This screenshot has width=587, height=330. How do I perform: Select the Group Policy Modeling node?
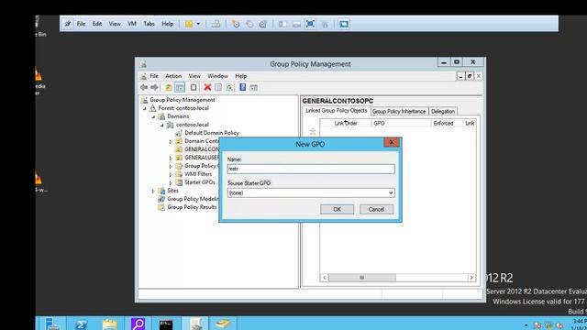coord(193,199)
